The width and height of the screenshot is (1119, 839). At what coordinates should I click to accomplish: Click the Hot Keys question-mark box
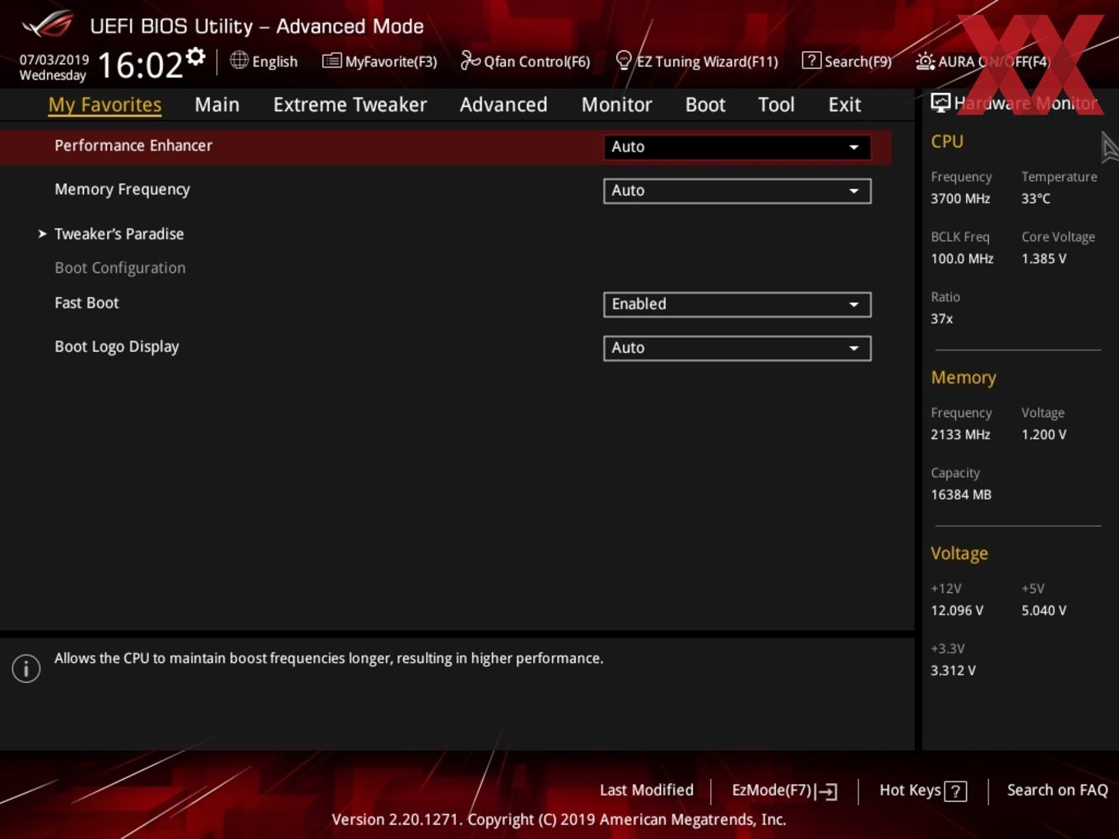pos(955,791)
